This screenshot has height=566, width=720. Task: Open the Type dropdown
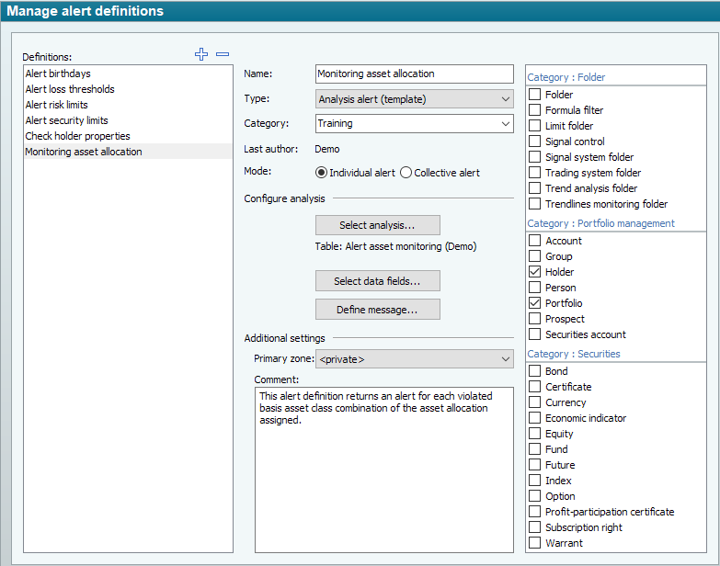click(x=414, y=99)
